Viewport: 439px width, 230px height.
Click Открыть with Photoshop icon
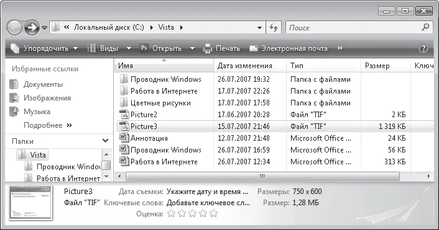click(161, 48)
